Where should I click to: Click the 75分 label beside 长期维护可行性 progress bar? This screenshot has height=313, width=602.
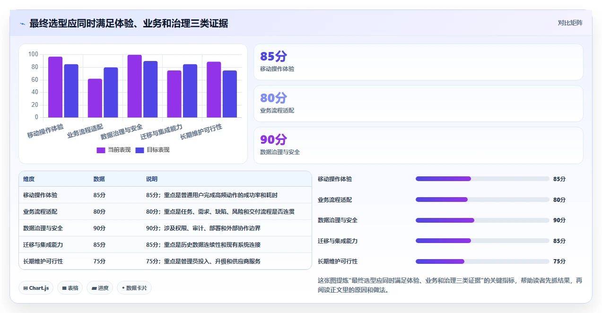[x=559, y=261]
